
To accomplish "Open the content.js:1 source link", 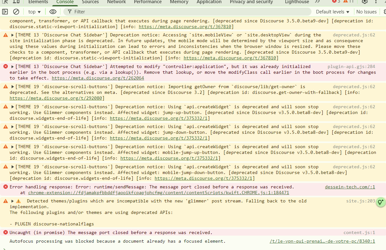I will tap(359, 233).
